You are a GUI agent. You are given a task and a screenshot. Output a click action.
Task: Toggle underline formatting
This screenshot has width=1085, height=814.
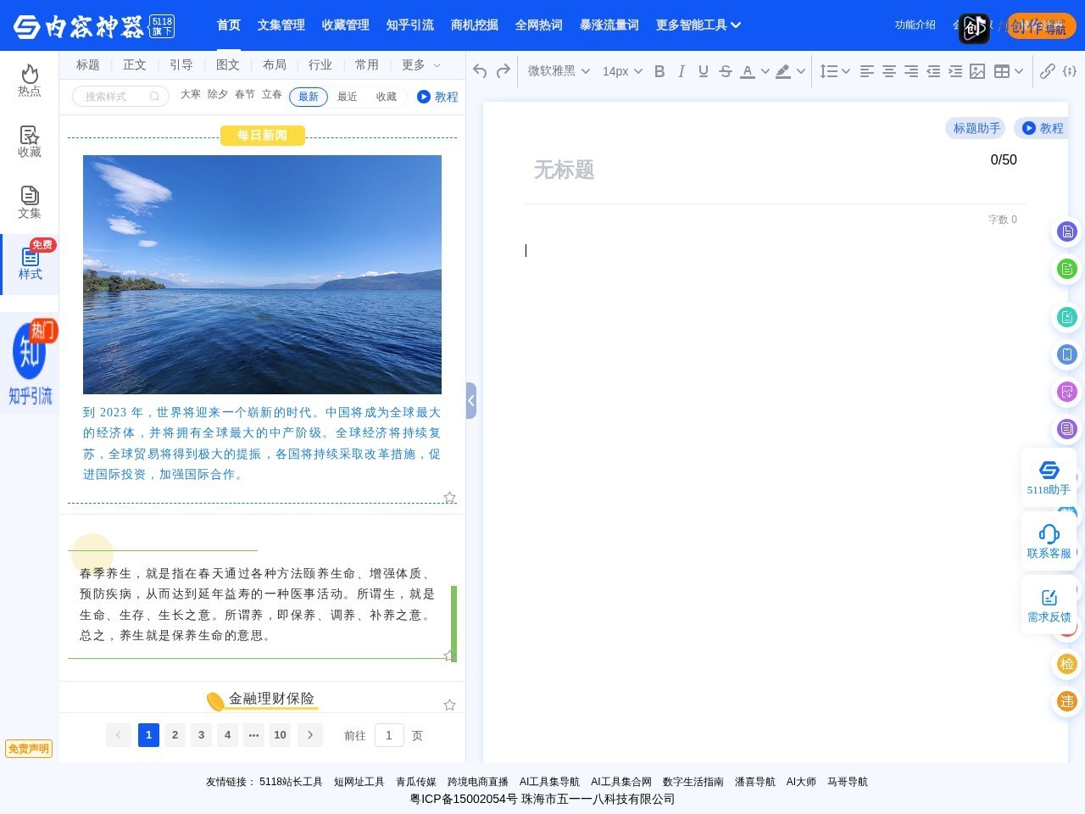click(704, 71)
